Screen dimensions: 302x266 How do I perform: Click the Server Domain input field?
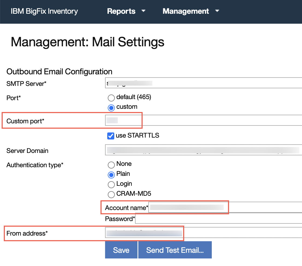[204, 150]
